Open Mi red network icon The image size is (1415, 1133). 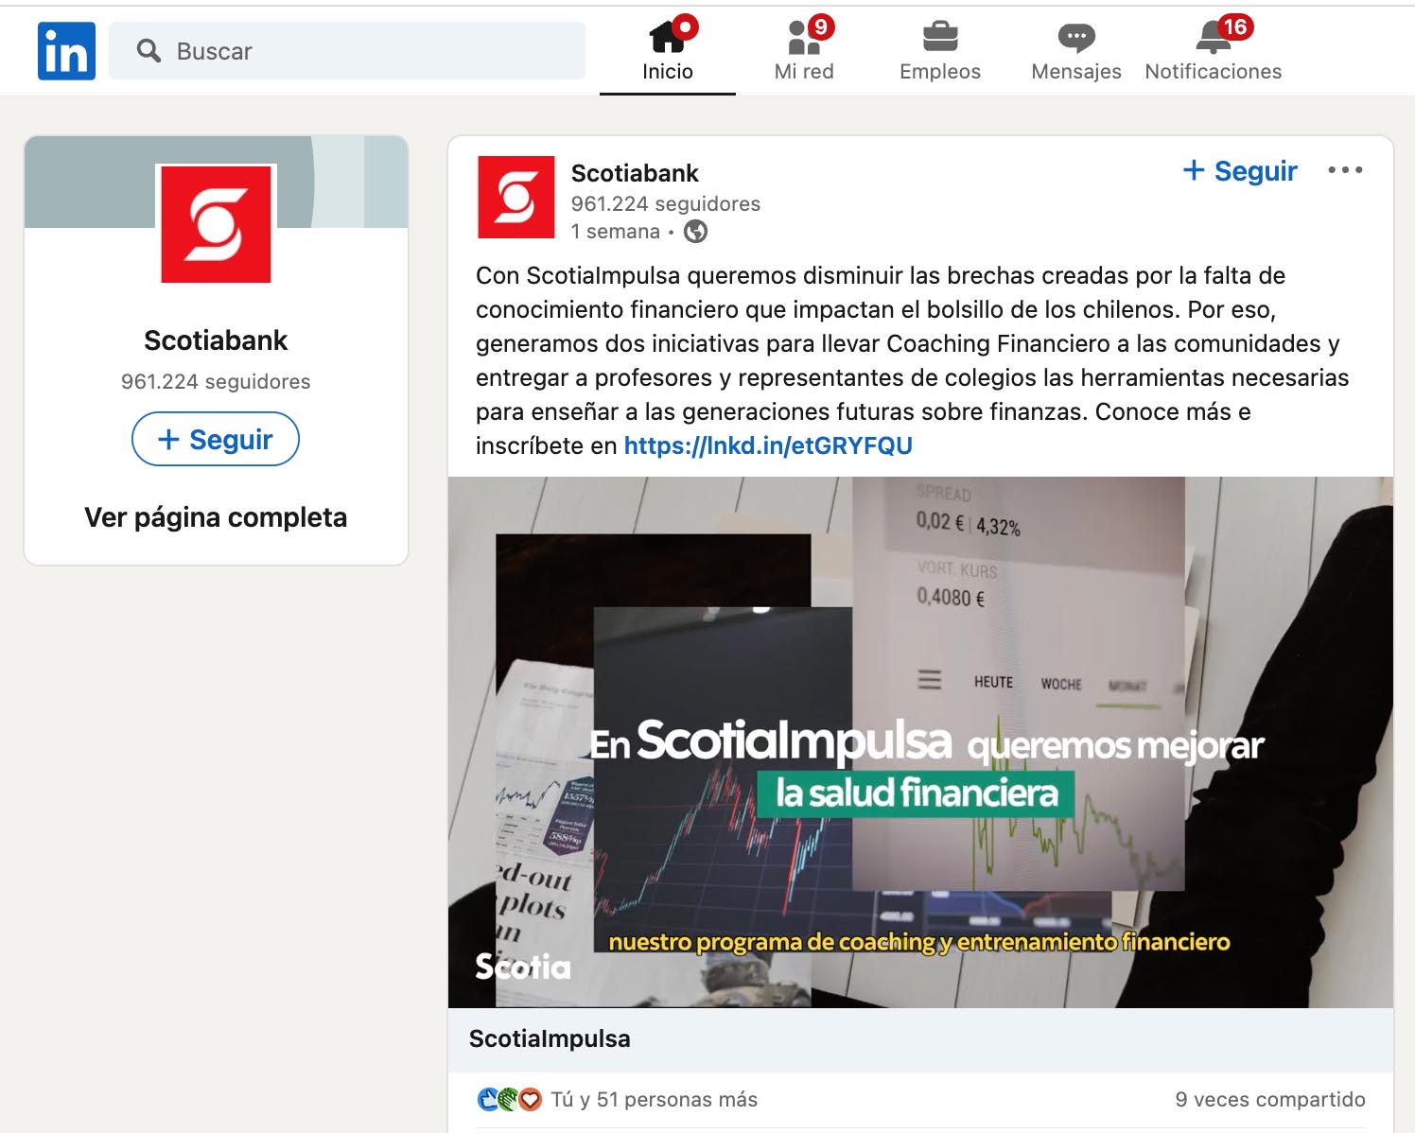[804, 38]
